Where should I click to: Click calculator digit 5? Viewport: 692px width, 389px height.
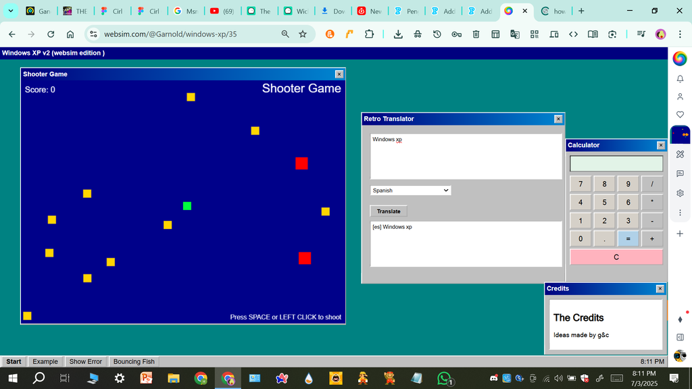(604, 203)
